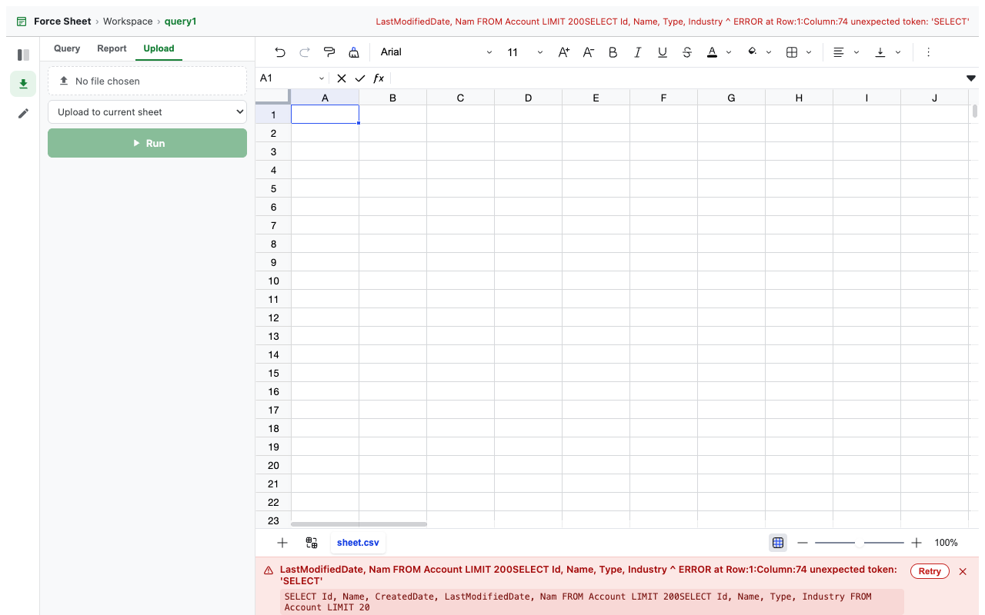The height and width of the screenshot is (615, 985).
Task: Open the text color dropdown arrow
Action: pos(729,52)
